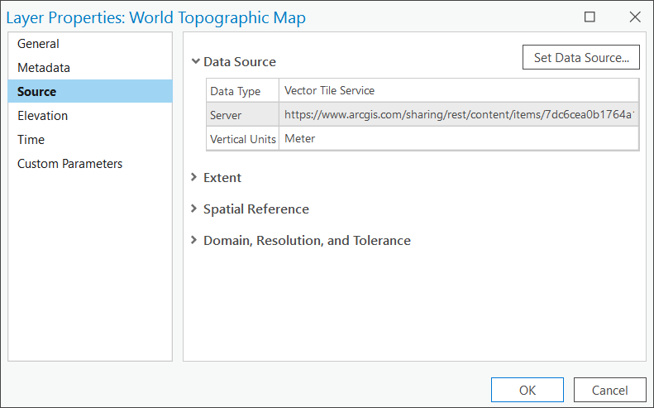The height and width of the screenshot is (408, 654).
Task: Select the Source tab
Action: click(37, 92)
